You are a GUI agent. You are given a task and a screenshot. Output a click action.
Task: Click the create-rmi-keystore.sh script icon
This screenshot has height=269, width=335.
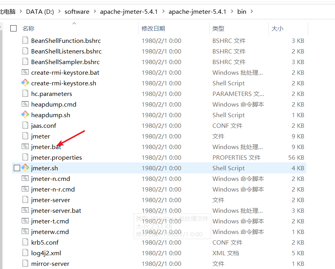coord(25,83)
